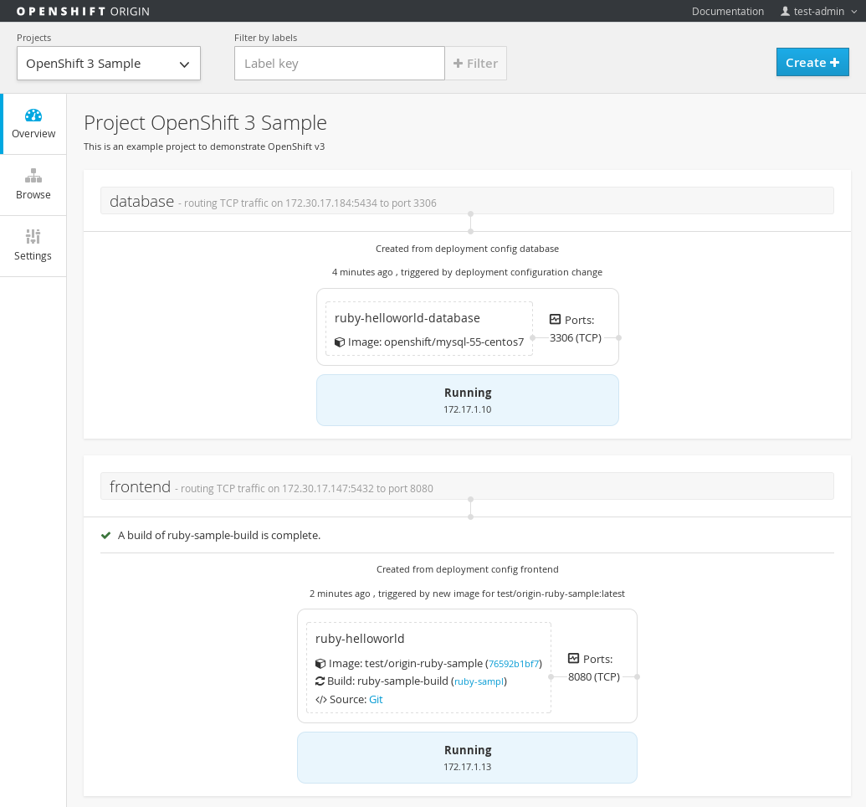866x807 pixels.
Task: Click the Browse sitemap icon
Action: tap(33, 176)
